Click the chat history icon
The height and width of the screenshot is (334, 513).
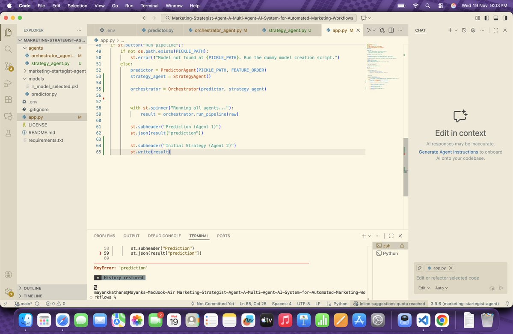[x=463, y=30]
